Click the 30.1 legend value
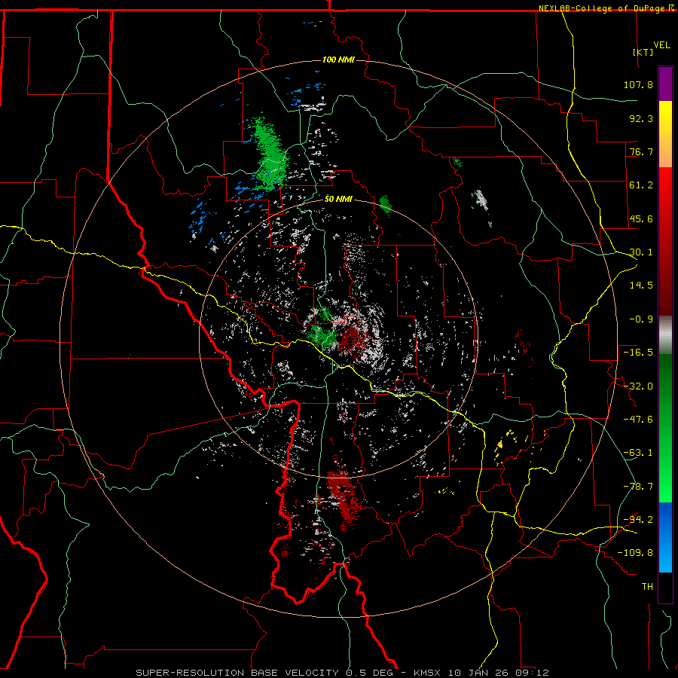 click(641, 252)
